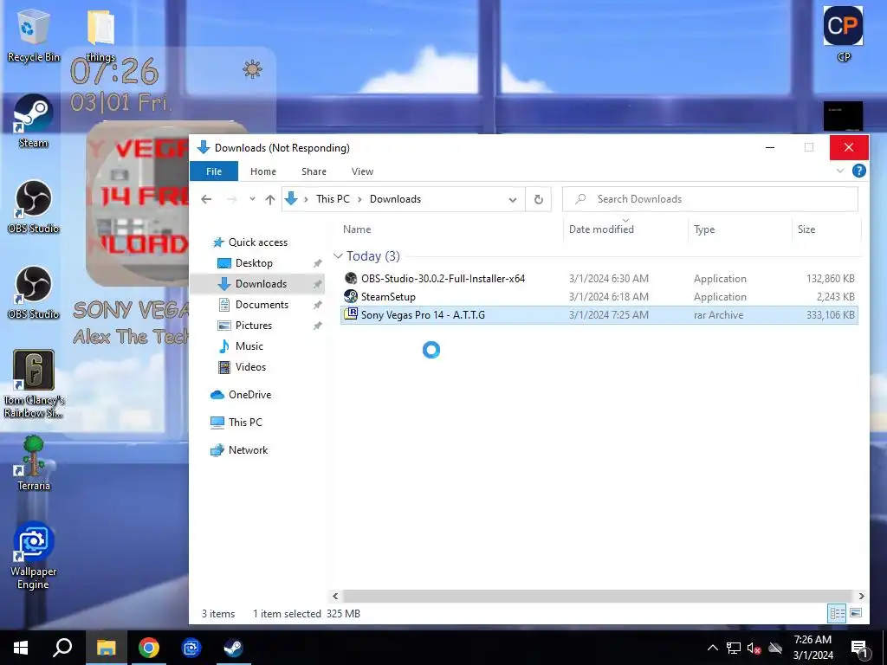Screen dimensions: 887x665
Task: Open the taskbar clock and date
Action: pos(813,648)
